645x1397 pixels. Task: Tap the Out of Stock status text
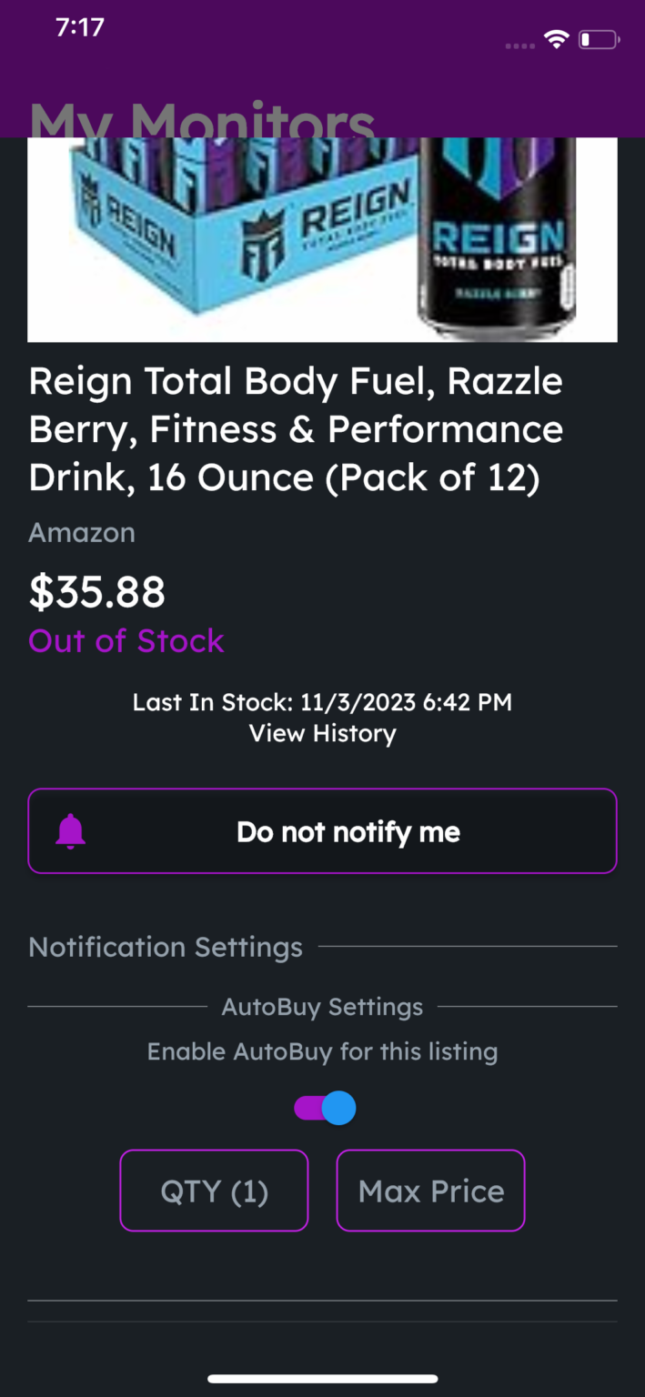(126, 641)
